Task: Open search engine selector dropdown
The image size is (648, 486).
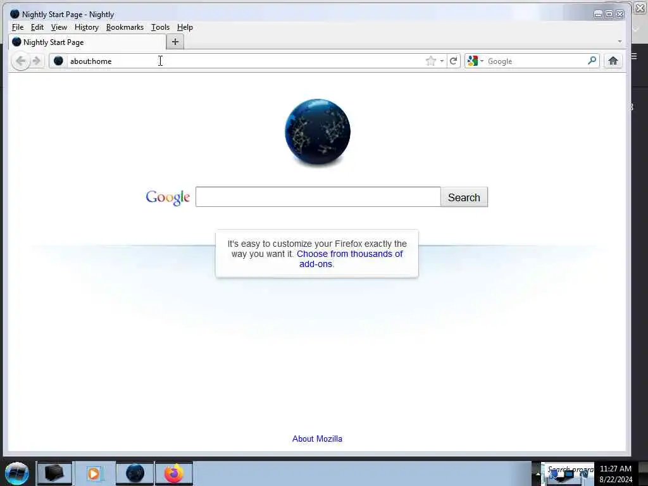Action: click(475, 61)
